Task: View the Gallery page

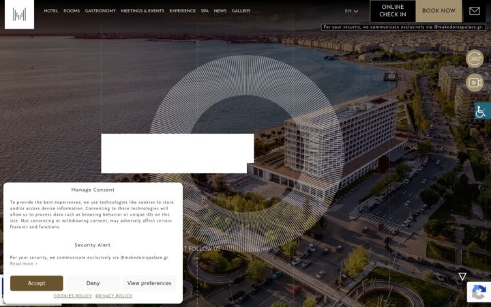Action: [241, 11]
